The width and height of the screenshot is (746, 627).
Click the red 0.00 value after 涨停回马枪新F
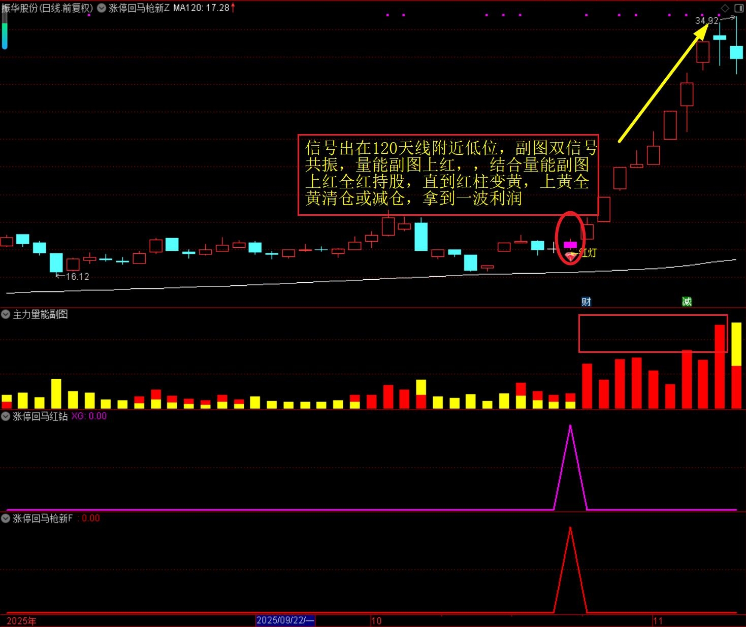click(x=91, y=518)
